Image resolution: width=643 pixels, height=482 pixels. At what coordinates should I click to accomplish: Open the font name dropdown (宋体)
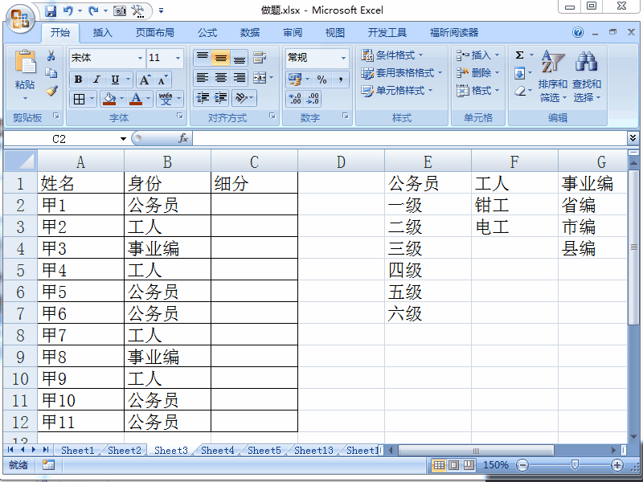pyautogui.click(x=140, y=58)
